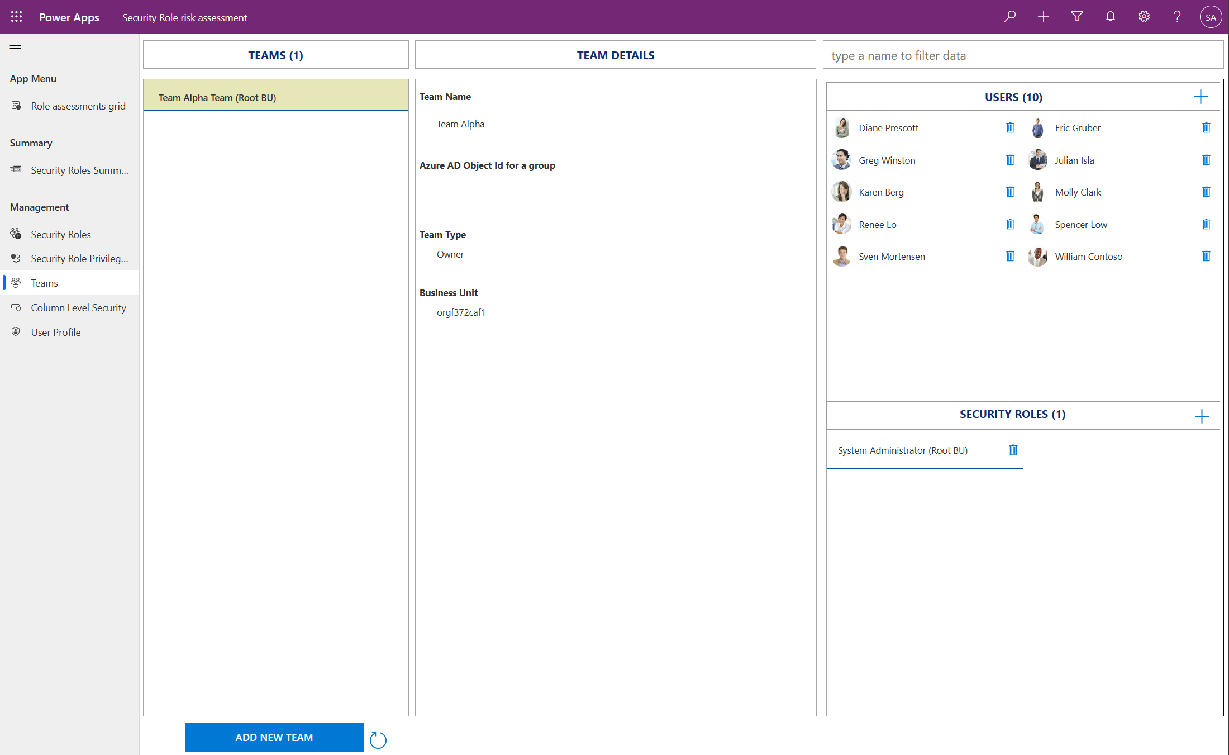This screenshot has height=755, width=1229.
Task: Add a security role using the plus icon
Action: [1201, 416]
